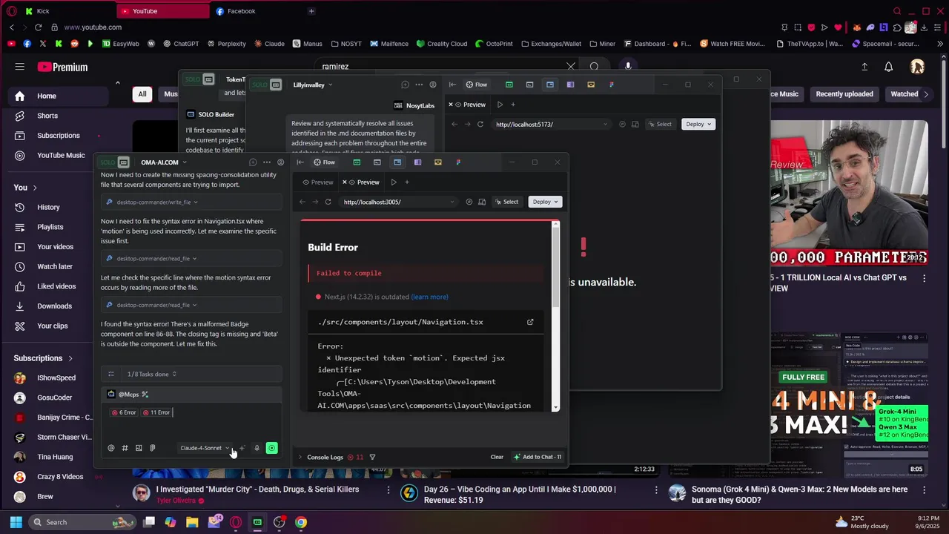The image size is (949, 534).
Task: Go back in the localhost:3005 preview
Action: pyautogui.click(x=302, y=202)
